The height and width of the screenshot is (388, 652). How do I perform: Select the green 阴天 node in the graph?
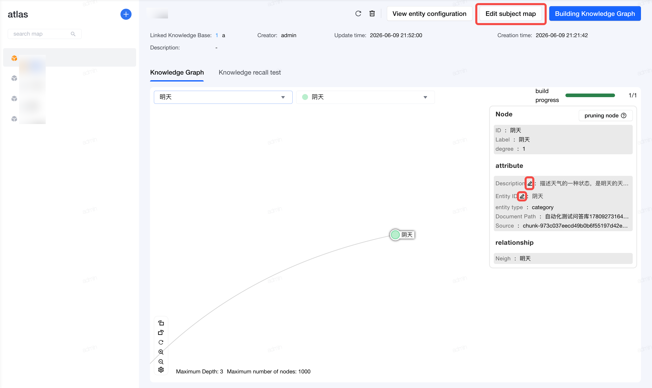[395, 235]
